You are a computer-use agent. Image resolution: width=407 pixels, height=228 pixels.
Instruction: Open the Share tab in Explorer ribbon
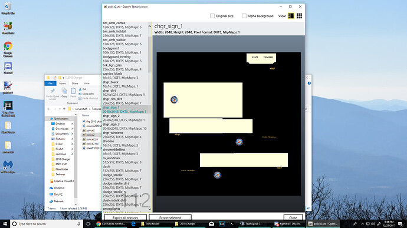tap(75, 83)
